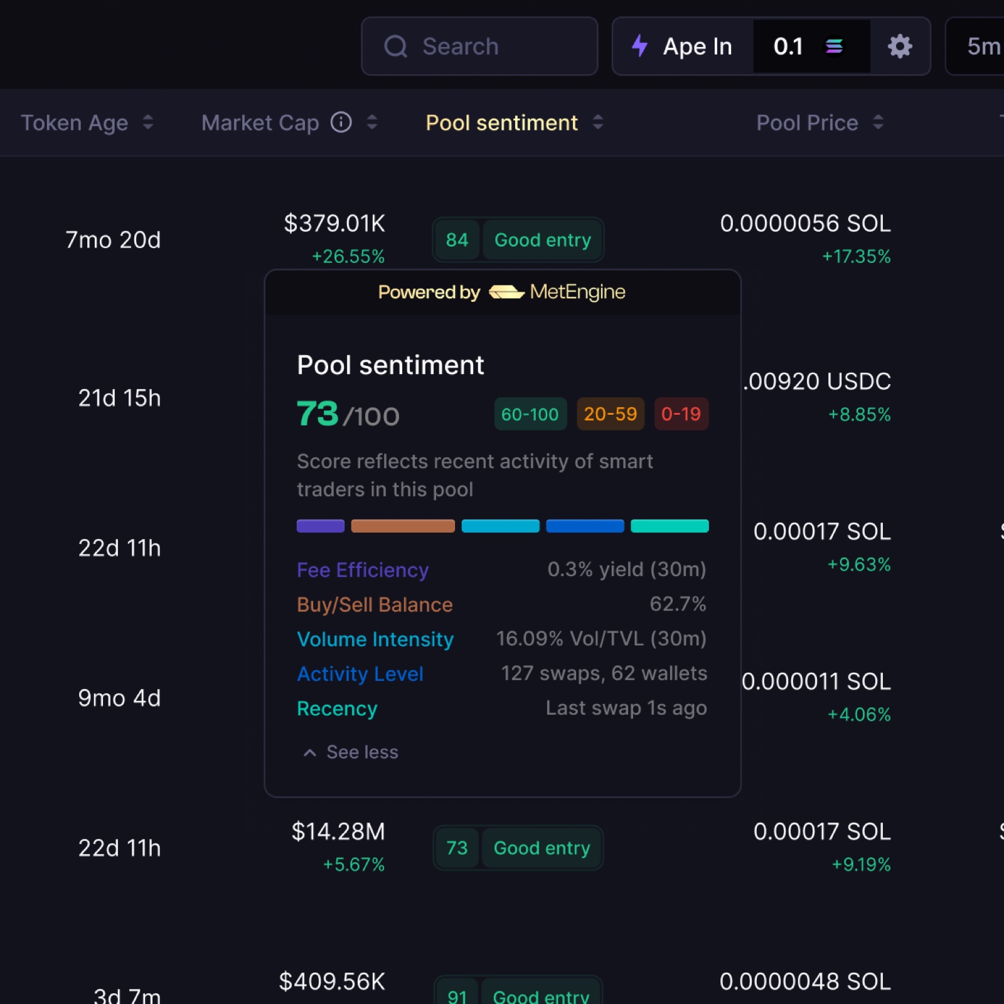The height and width of the screenshot is (1004, 1004).
Task: Click the Market Cap info icon
Action: 341,122
